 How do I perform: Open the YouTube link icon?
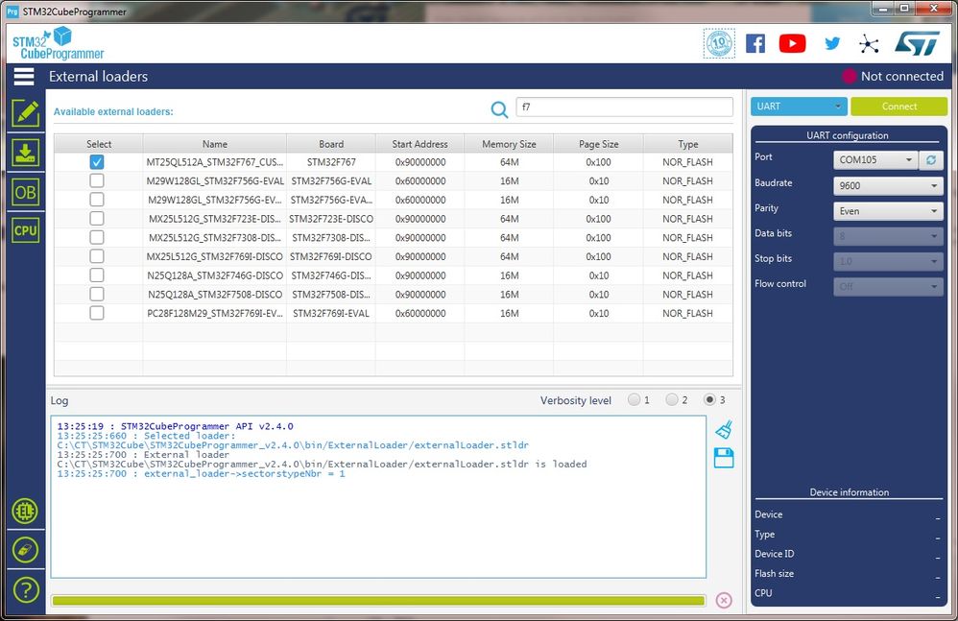tap(793, 43)
